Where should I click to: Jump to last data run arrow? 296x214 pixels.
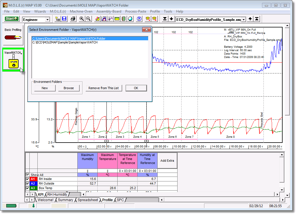pyautogui.click(x=165, y=19)
